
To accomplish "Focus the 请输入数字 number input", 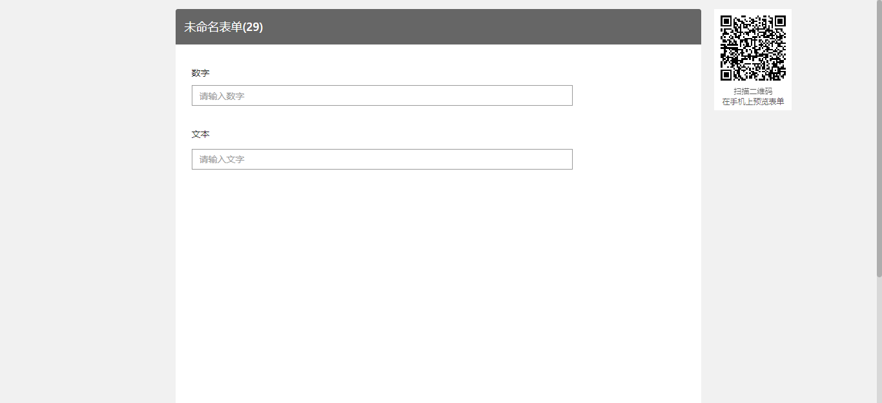I will (382, 95).
